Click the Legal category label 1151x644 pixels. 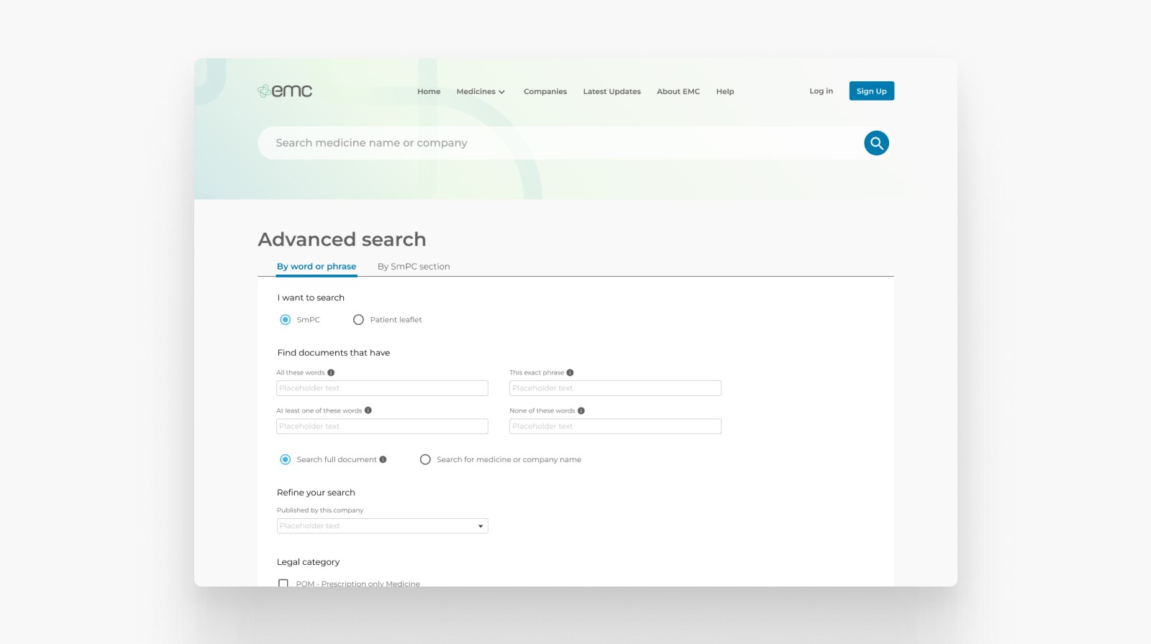308,562
